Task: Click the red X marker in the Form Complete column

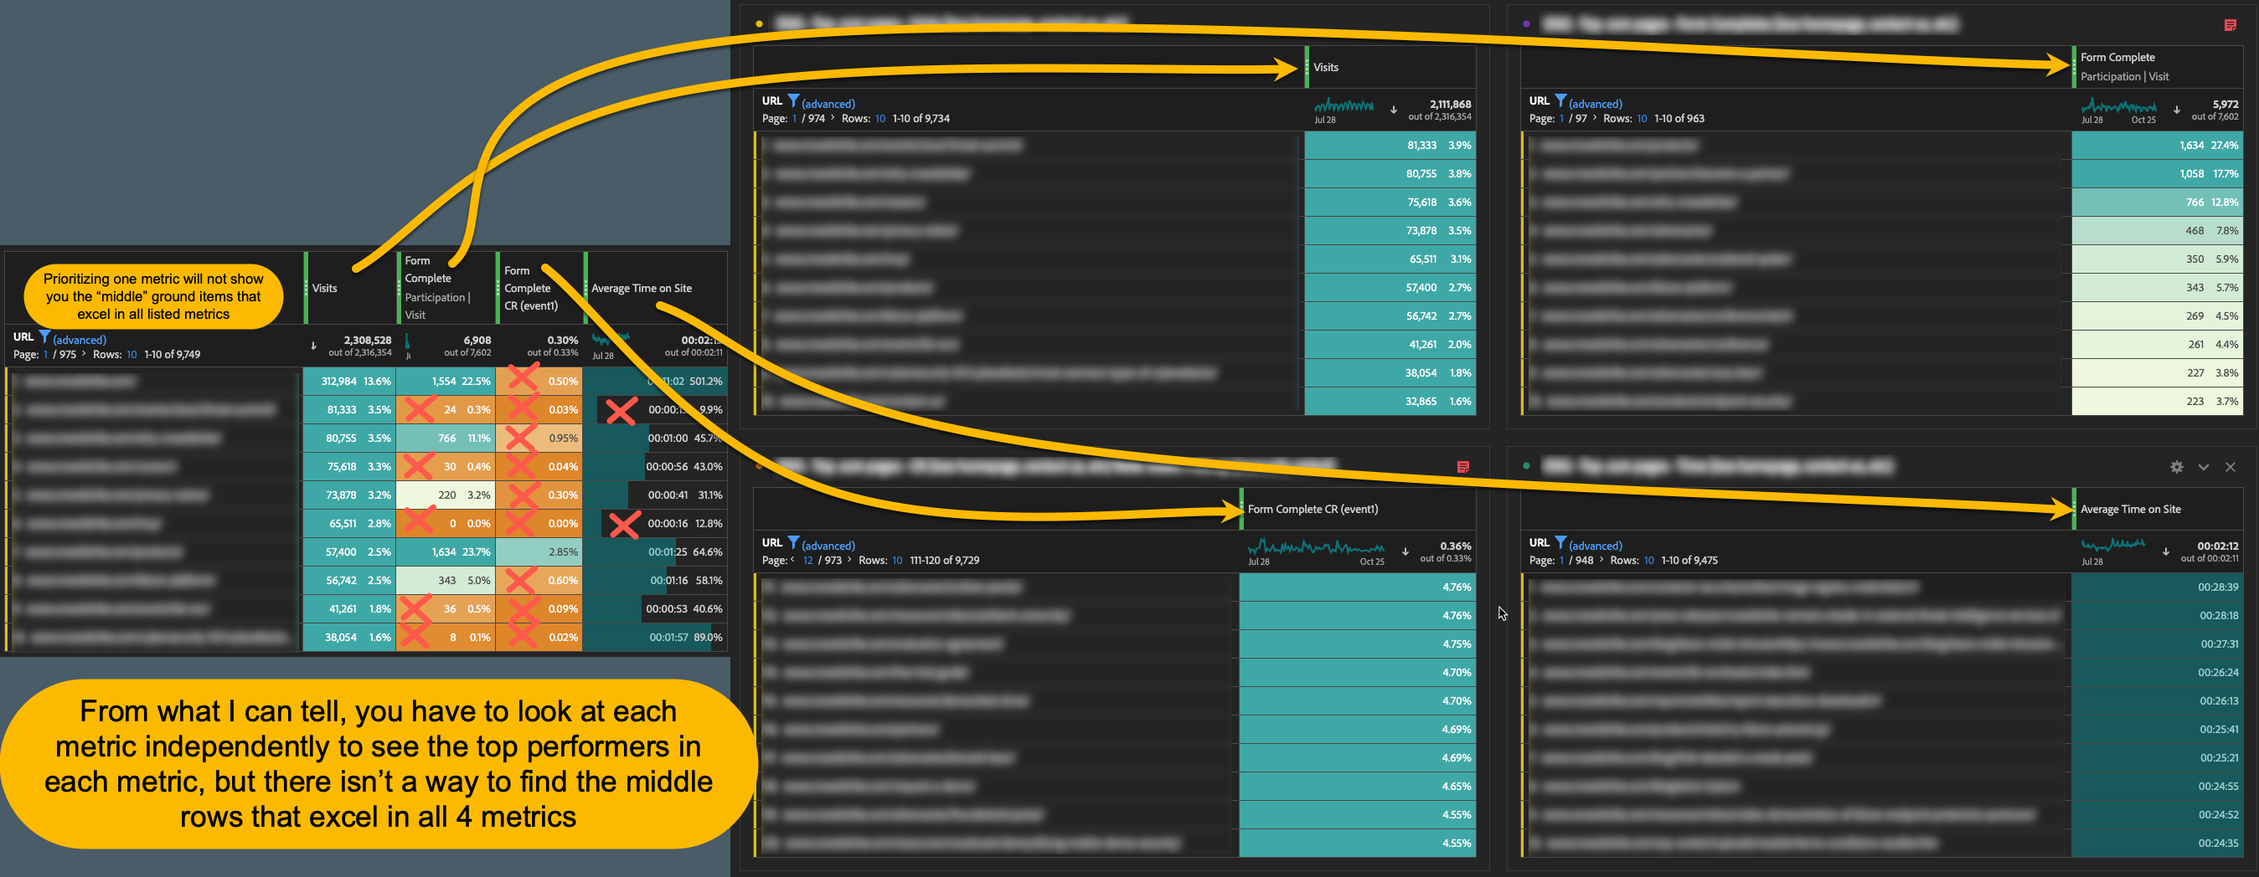Action: [x=420, y=409]
